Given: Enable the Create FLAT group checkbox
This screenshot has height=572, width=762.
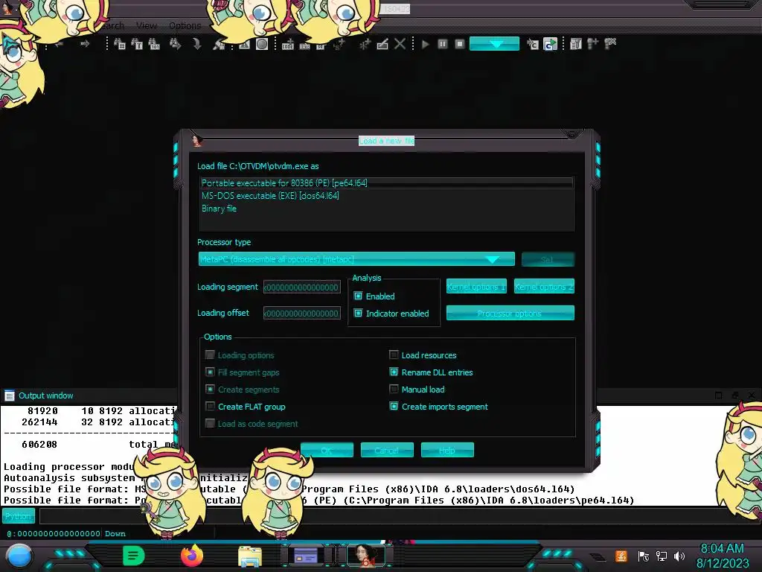Looking at the screenshot, I should 210,406.
